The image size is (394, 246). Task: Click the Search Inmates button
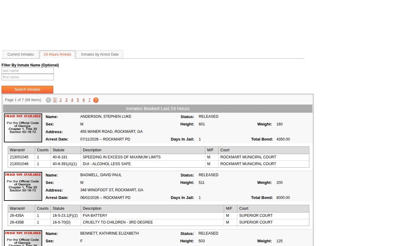click(x=27, y=89)
